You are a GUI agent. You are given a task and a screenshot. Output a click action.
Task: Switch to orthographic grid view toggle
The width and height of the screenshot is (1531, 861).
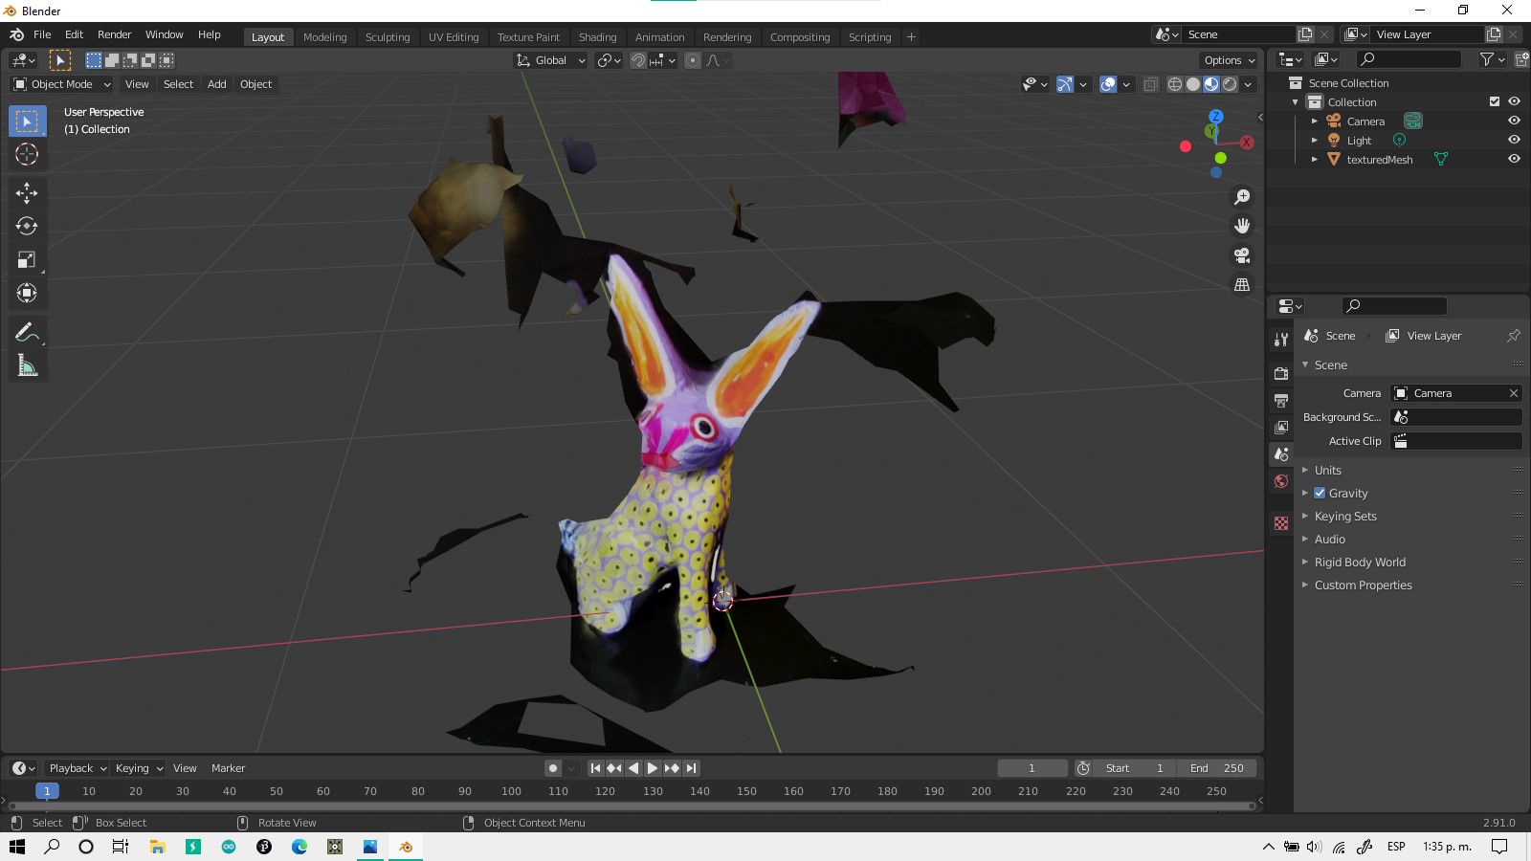pyautogui.click(x=1242, y=285)
